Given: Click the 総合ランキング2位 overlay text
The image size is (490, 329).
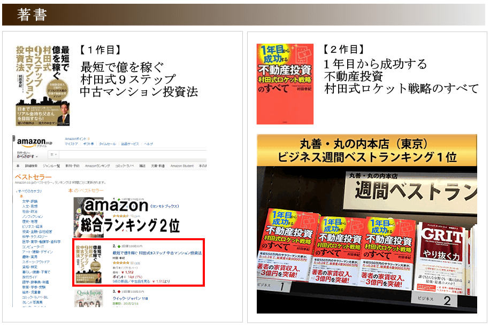Looking at the screenshot, I should (x=130, y=225).
